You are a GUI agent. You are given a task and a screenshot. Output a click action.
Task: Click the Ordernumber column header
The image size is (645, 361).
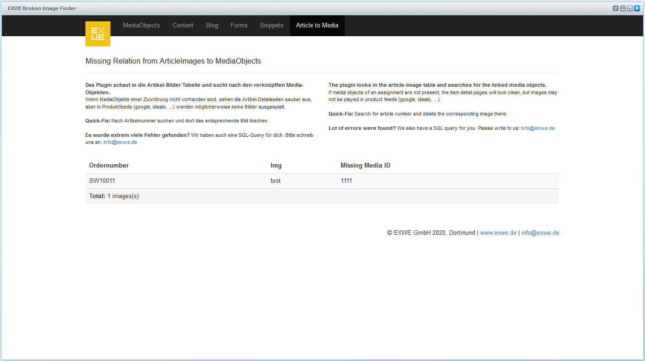click(109, 166)
